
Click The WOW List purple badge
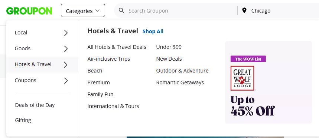(248, 59)
